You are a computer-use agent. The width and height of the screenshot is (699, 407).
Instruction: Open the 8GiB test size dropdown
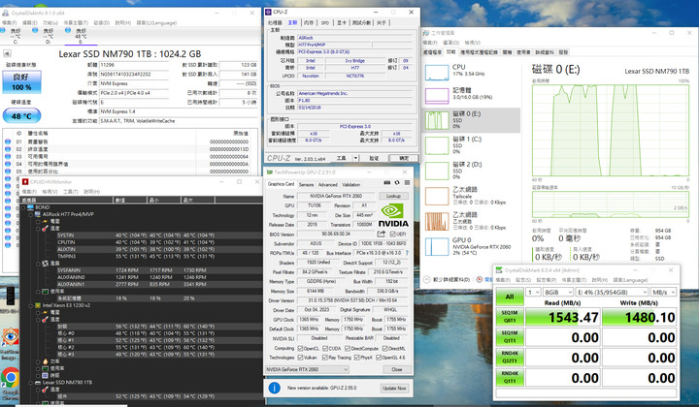[x=558, y=293]
